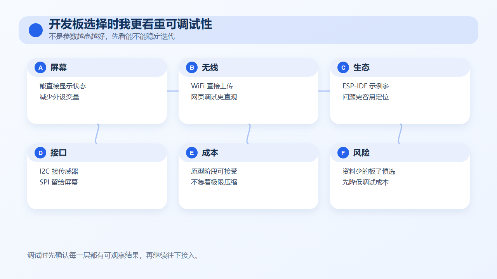This screenshot has width=497, height=279.
Task: Click the 成本 card heading
Action: click(210, 153)
